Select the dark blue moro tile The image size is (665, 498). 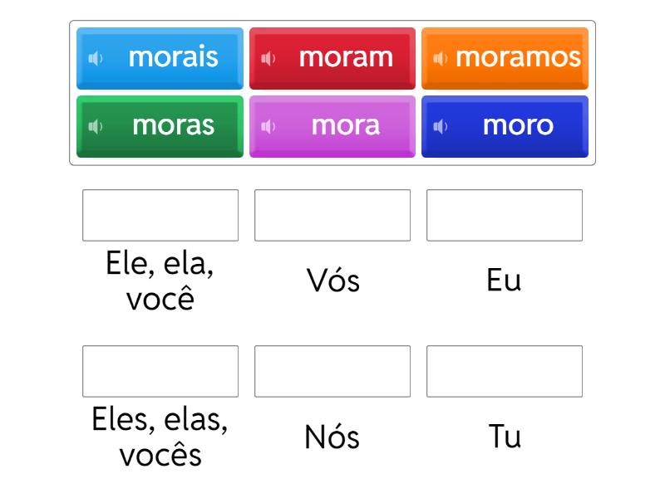tap(517, 126)
